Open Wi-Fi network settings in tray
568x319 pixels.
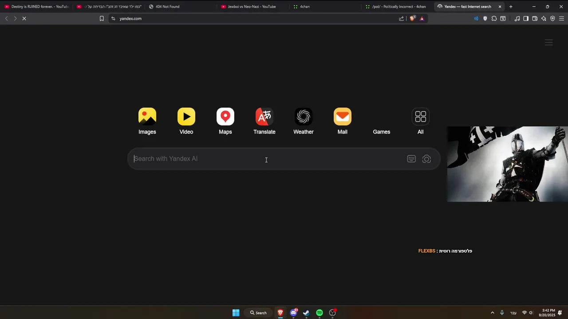point(525,313)
